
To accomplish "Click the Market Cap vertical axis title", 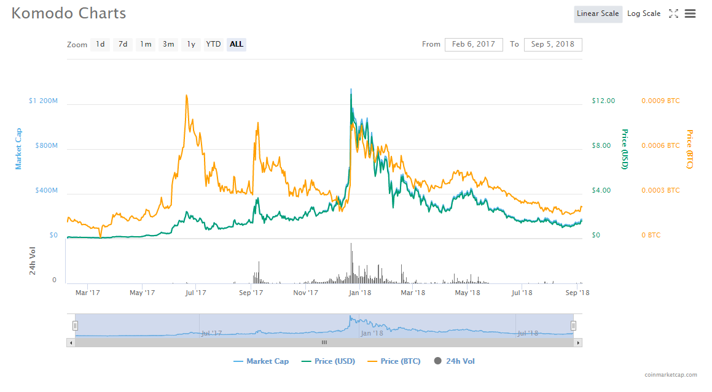I will coord(18,149).
